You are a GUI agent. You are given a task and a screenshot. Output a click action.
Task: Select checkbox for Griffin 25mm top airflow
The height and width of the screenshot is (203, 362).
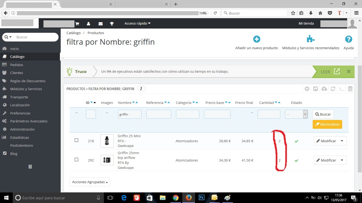click(x=76, y=160)
